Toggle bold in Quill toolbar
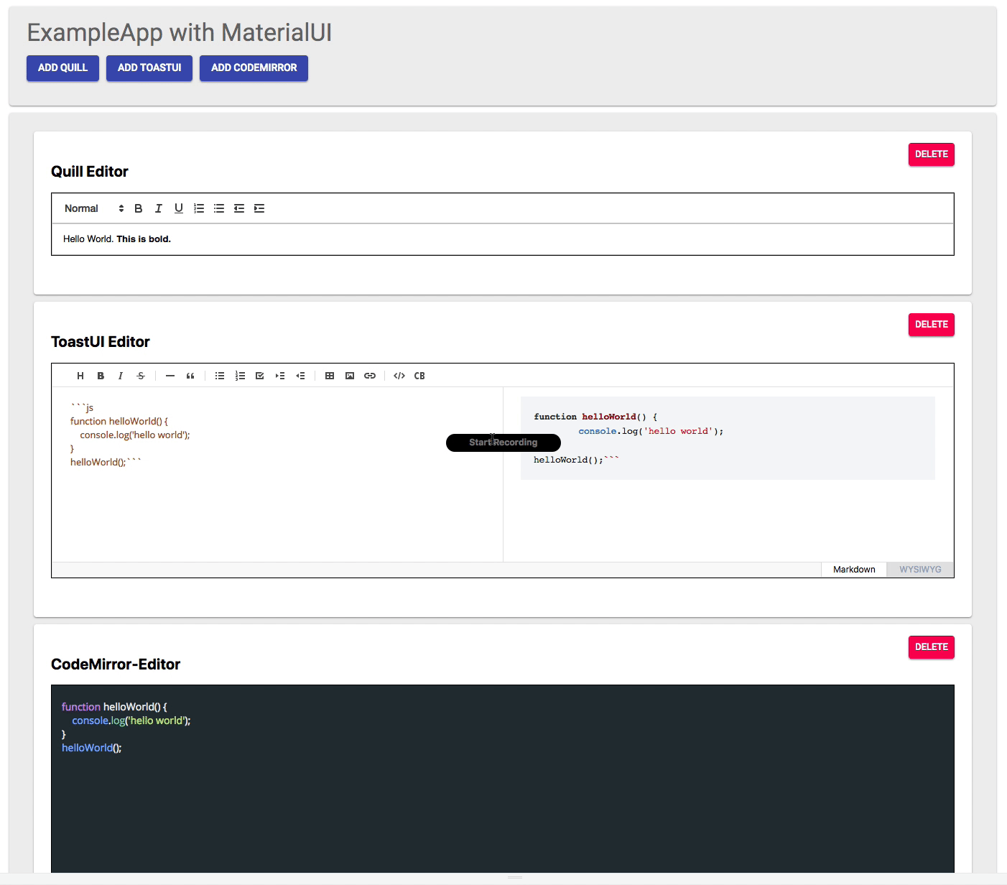The width and height of the screenshot is (1007, 885). pyautogui.click(x=139, y=208)
